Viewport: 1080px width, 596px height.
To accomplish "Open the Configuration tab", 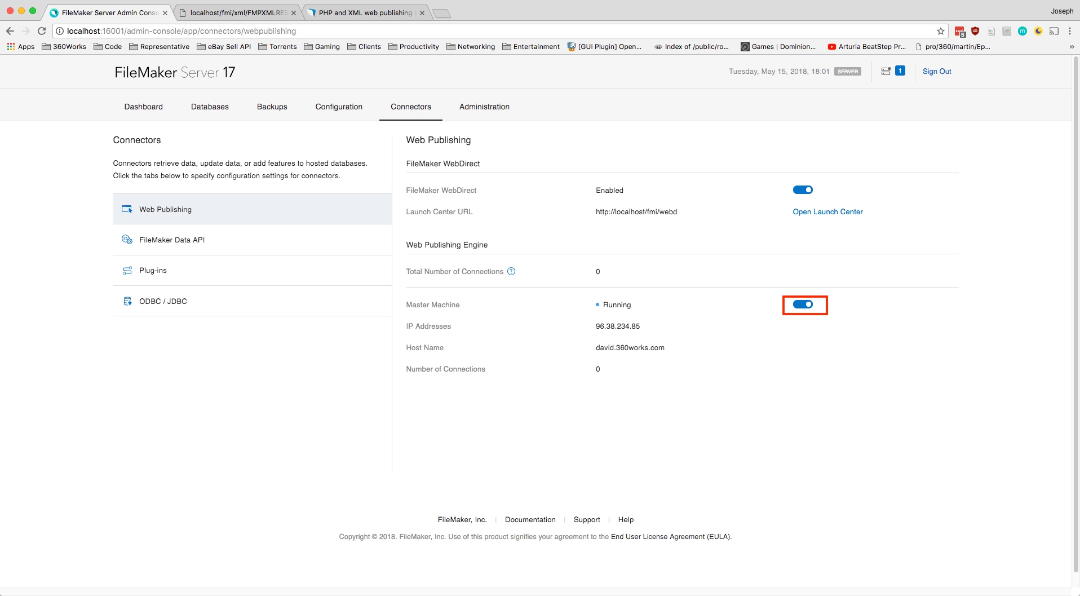I will click(339, 107).
